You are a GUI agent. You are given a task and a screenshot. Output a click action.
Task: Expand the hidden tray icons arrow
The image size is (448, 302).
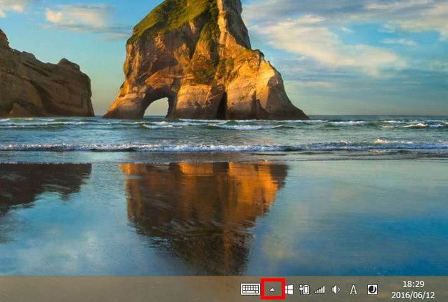coord(273,289)
